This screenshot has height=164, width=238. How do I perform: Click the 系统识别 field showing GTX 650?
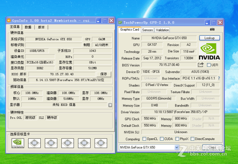[54, 39]
